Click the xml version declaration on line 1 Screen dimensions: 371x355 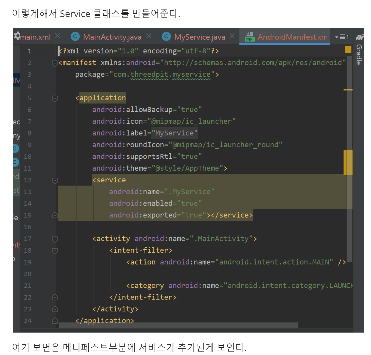click(139, 51)
